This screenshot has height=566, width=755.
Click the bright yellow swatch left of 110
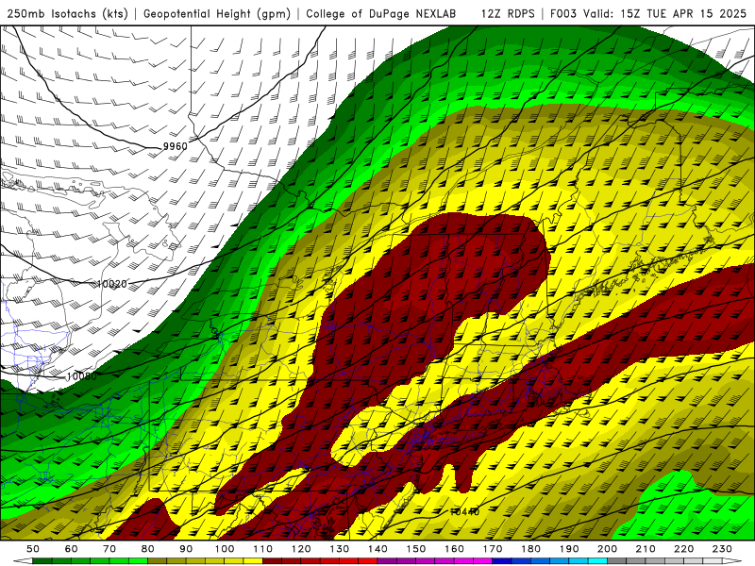[x=253, y=561]
